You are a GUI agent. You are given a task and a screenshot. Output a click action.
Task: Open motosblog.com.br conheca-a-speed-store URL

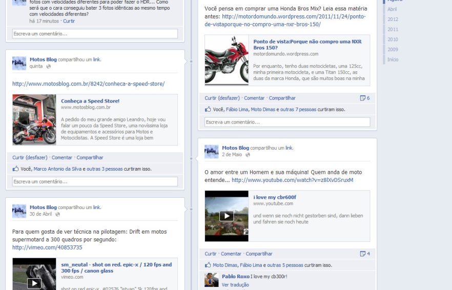(89, 84)
